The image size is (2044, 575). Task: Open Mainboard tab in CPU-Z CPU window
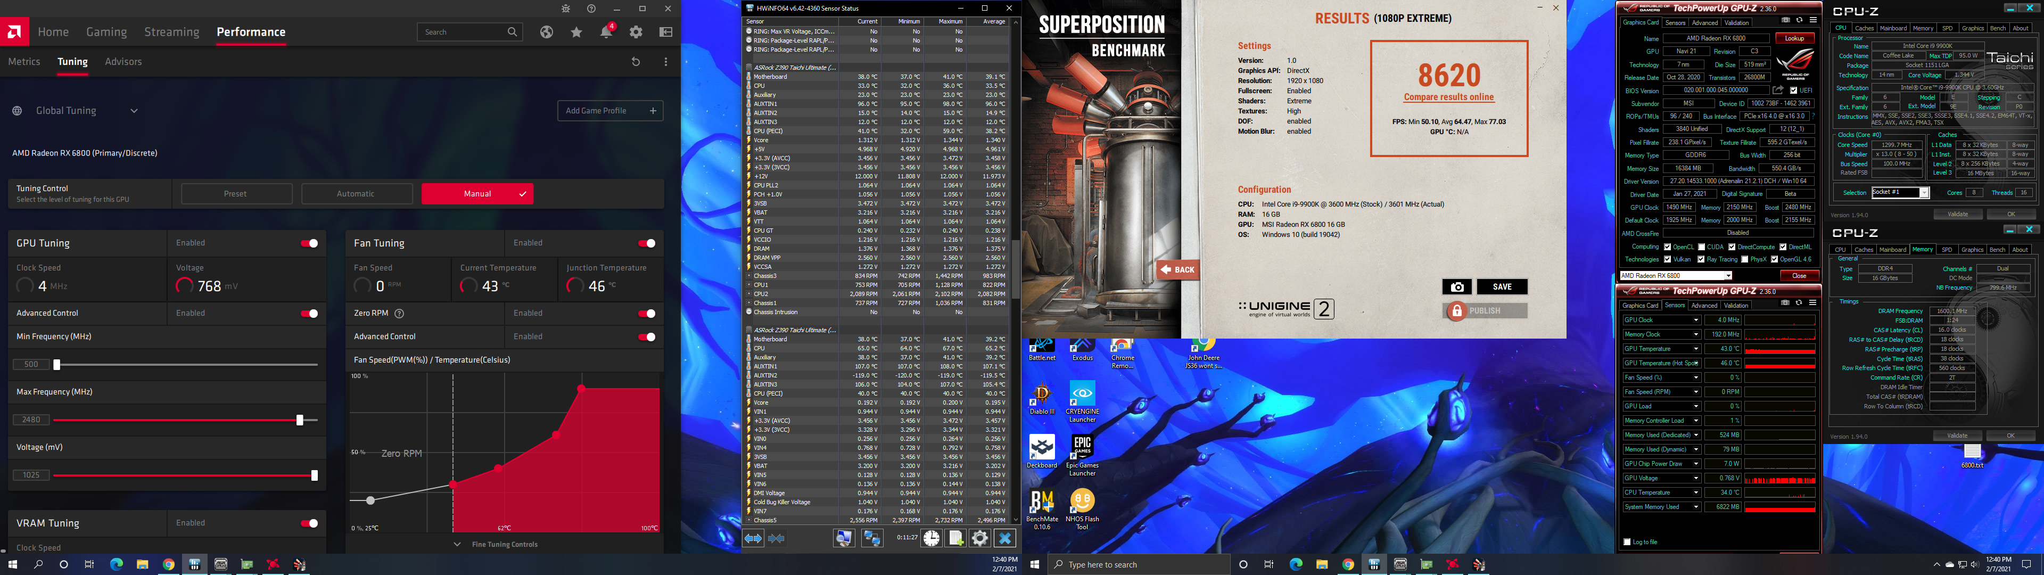tap(1892, 28)
